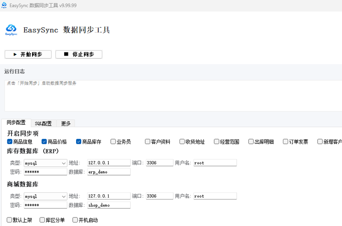Image resolution: width=342 pixels, height=226 pixels.
Task: Click the 开启同步项 heading
Action: click(23, 133)
